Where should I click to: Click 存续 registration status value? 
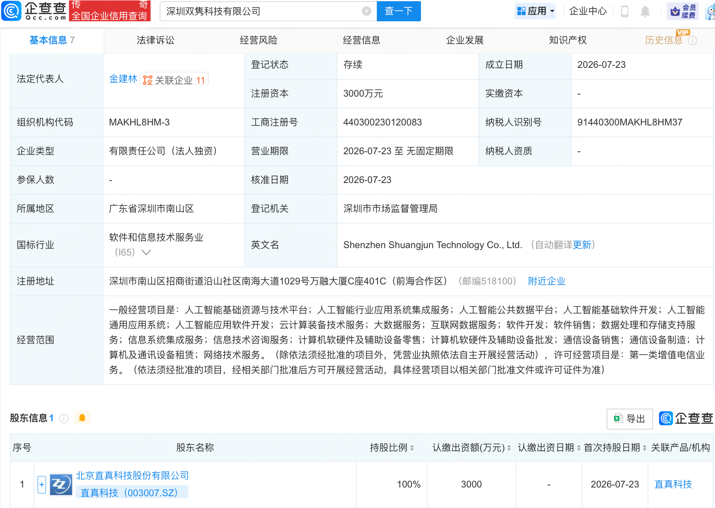(353, 65)
